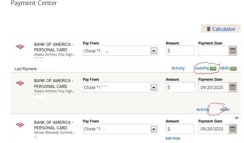This screenshot has width=244, height=143.
Task: Click first Bank of America logo
Action: (20, 47)
